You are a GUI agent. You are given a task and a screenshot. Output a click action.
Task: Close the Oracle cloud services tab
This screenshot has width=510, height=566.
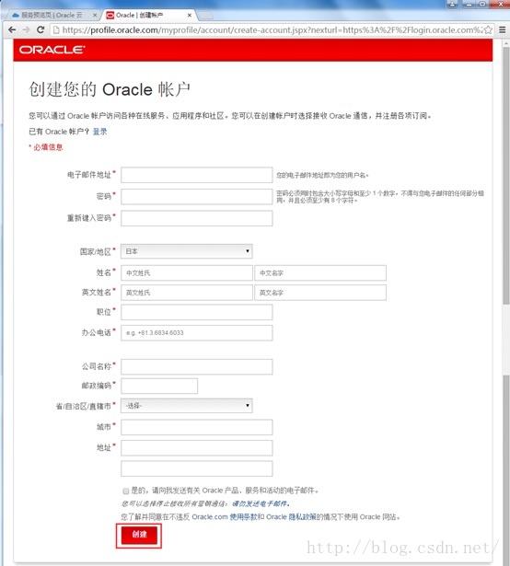pyautogui.click(x=95, y=15)
